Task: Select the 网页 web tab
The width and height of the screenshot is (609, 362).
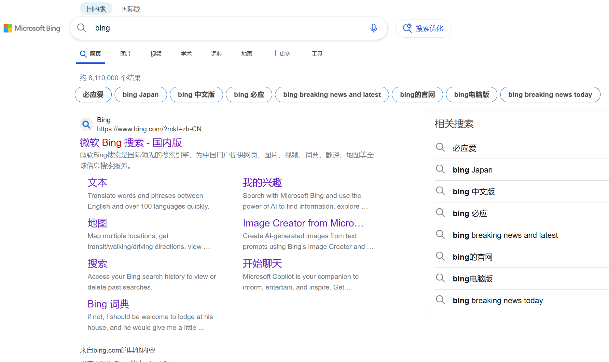Action: tap(90, 54)
